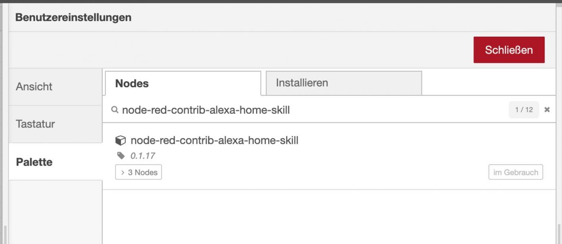Click the Benutzereinstellungen dialog title
Viewport: 562px width, 244px height.
(x=73, y=17)
